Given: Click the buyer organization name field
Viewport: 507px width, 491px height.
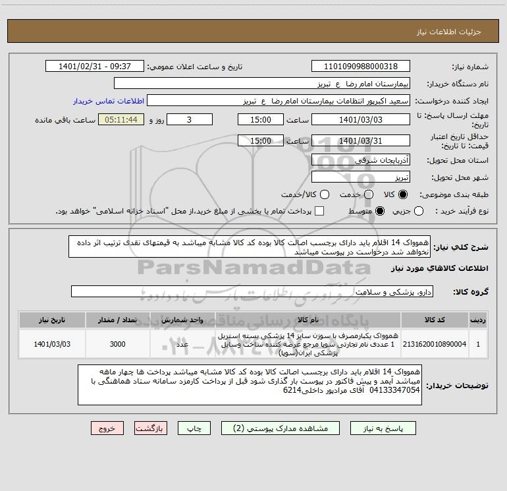Looking at the screenshot, I should [x=262, y=84].
